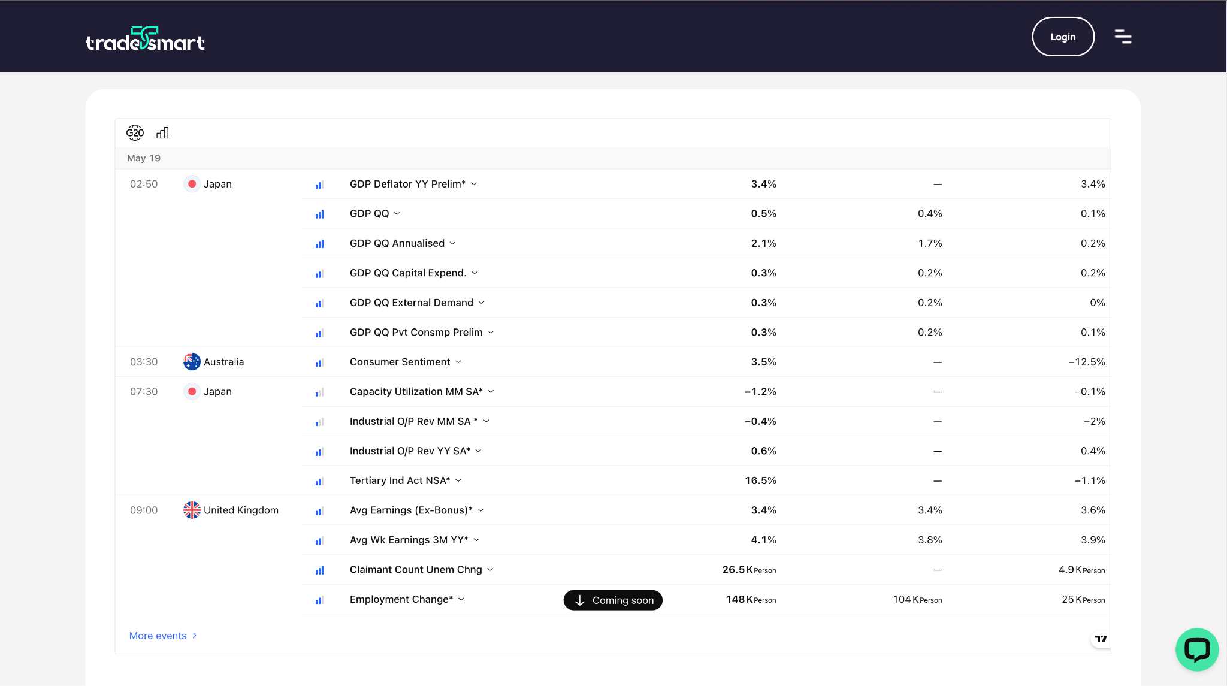
Task: Click the Australia flag icon
Action: (x=192, y=362)
